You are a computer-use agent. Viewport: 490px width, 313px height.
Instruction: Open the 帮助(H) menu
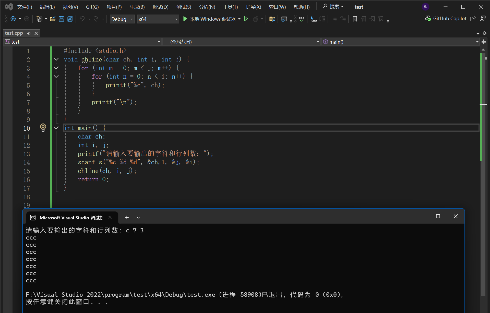pyautogui.click(x=302, y=7)
